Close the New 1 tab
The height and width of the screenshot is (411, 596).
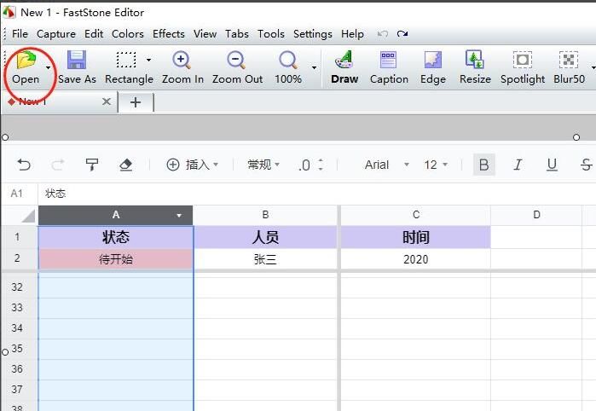107,101
